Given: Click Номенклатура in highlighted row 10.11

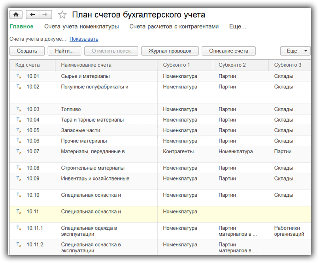Looking at the screenshot, I should click(180, 212).
